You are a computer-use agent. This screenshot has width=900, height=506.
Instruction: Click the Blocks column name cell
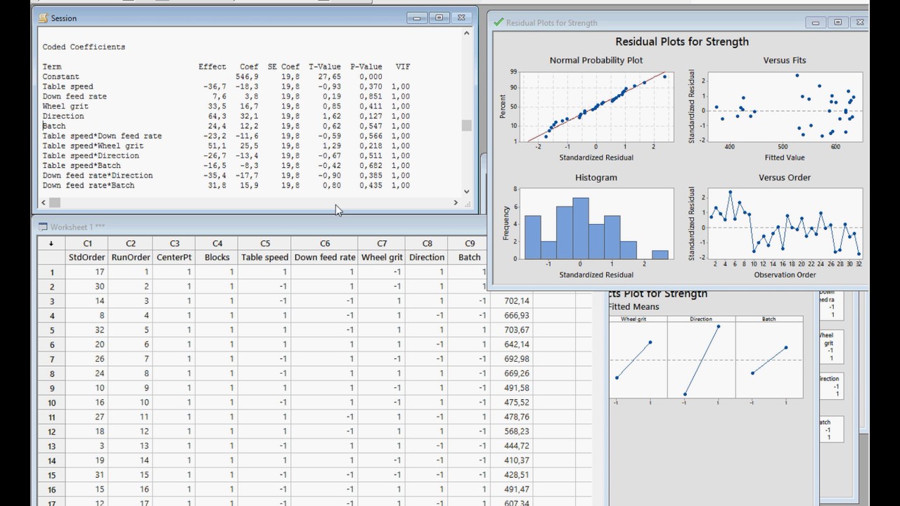click(x=217, y=257)
